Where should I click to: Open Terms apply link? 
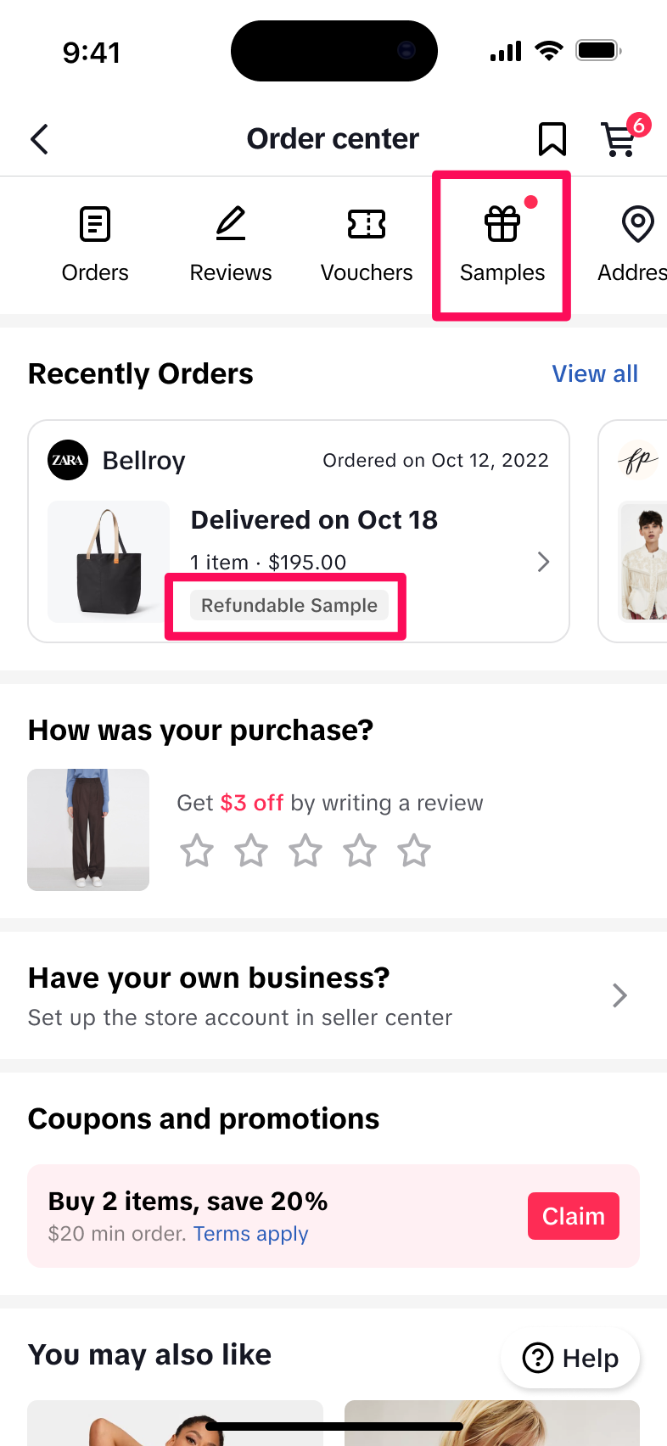point(250,1234)
